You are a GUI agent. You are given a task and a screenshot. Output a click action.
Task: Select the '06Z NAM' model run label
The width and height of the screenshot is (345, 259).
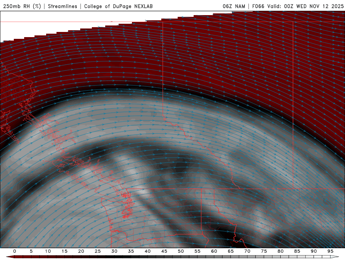(x=234, y=6)
